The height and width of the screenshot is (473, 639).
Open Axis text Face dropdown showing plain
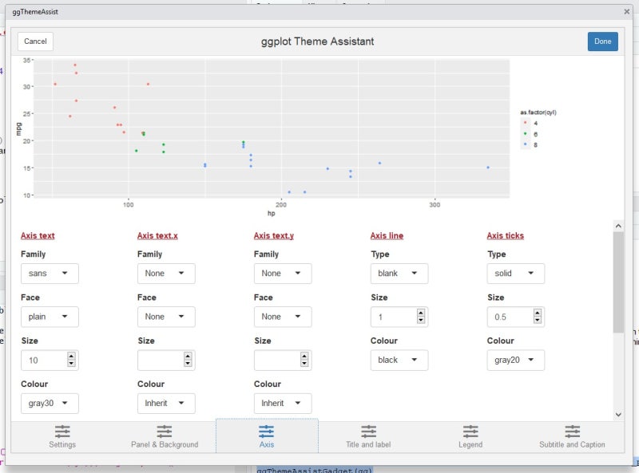click(x=50, y=317)
